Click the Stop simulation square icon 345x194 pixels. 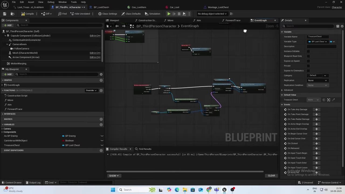[x=179, y=14]
